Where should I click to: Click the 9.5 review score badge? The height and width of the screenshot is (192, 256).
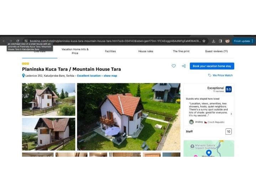(228, 89)
